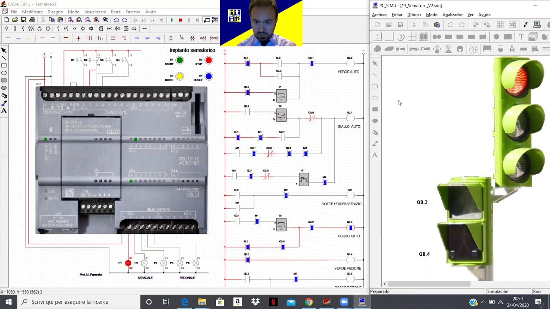
Task: Pick the red horizontal wire line tool
Action: pos(42,38)
